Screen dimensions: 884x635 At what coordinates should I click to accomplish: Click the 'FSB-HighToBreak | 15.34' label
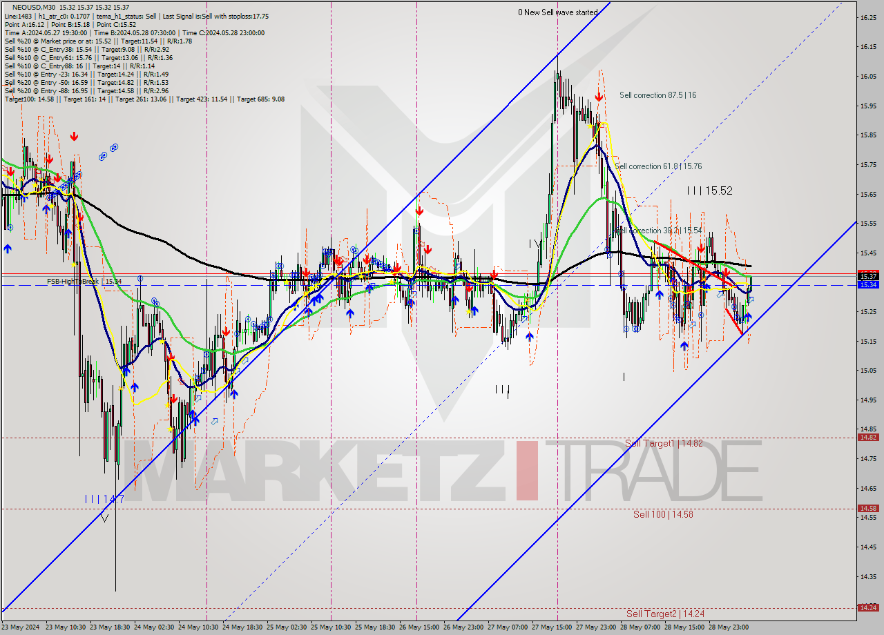point(84,282)
